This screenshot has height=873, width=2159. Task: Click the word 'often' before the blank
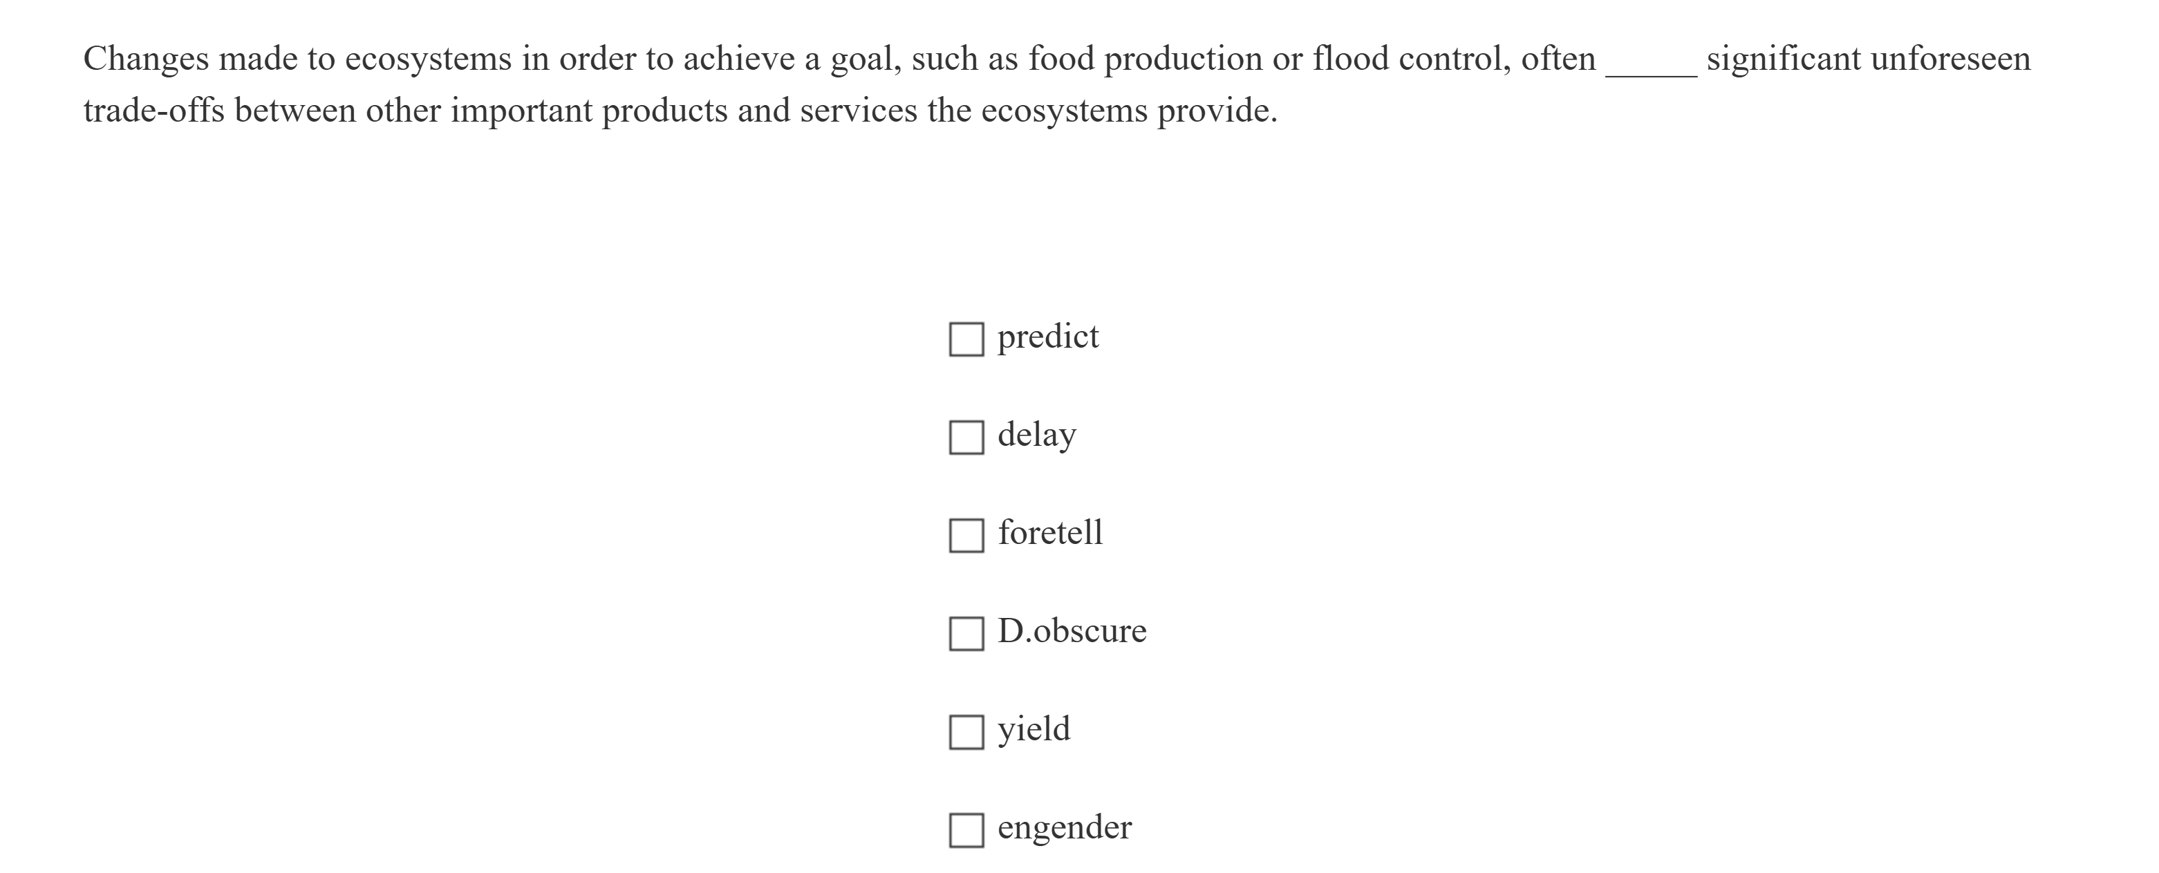(1558, 59)
